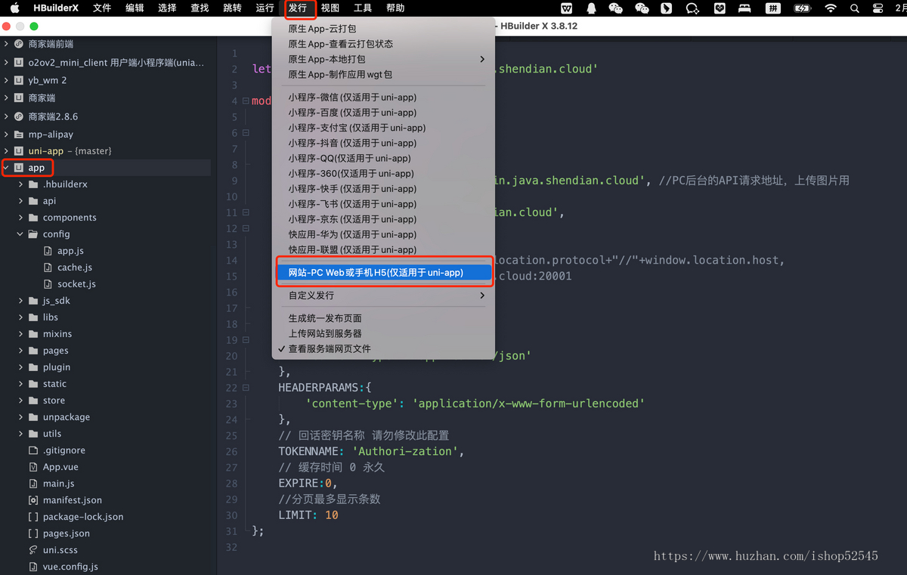This screenshot has height=575, width=907.
Task: Open Spotlight search magnifier icon
Action: point(855,8)
